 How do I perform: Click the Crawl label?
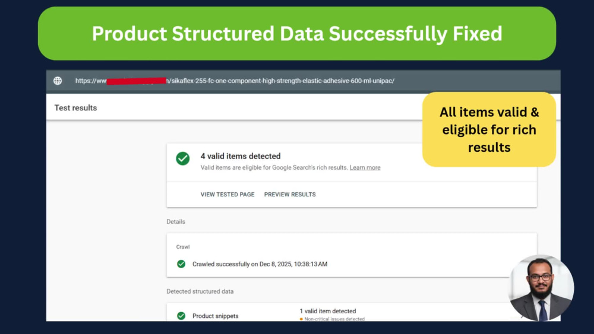(183, 247)
